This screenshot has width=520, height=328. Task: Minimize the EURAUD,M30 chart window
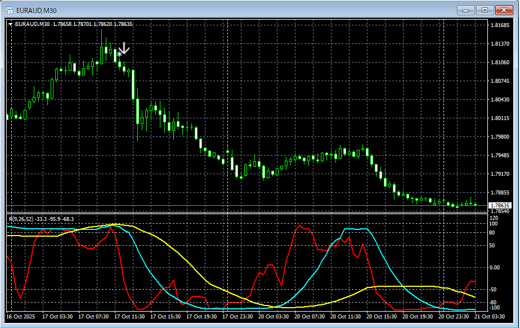pyautogui.click(x=465, y=10)
